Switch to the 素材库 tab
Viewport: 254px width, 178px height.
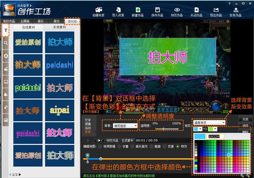[72, 21]
